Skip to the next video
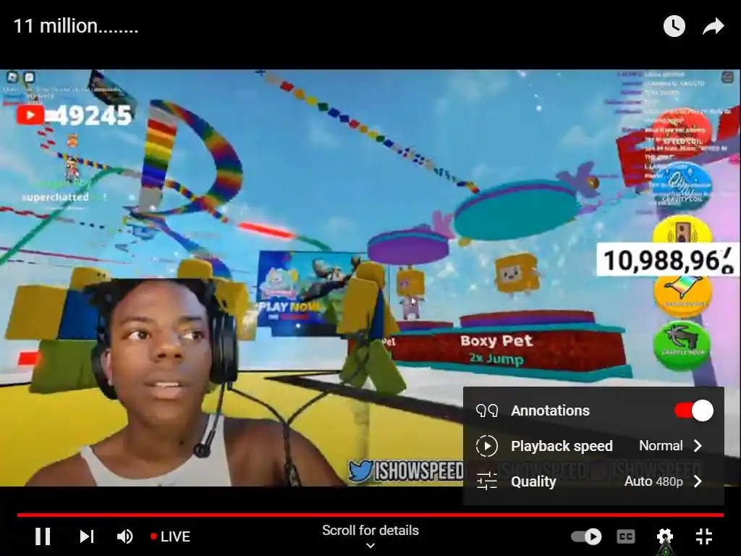 tap(87, 536)
